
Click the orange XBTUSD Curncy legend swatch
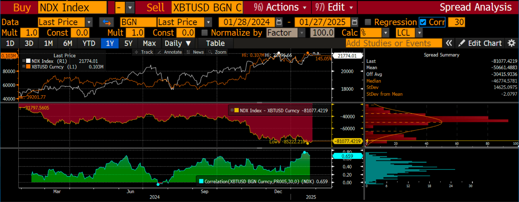click(28, 67)
